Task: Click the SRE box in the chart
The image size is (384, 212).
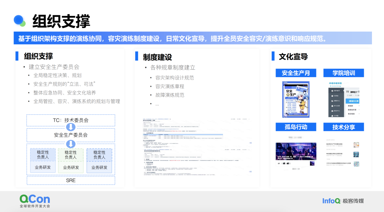Action: click(71, 180)
